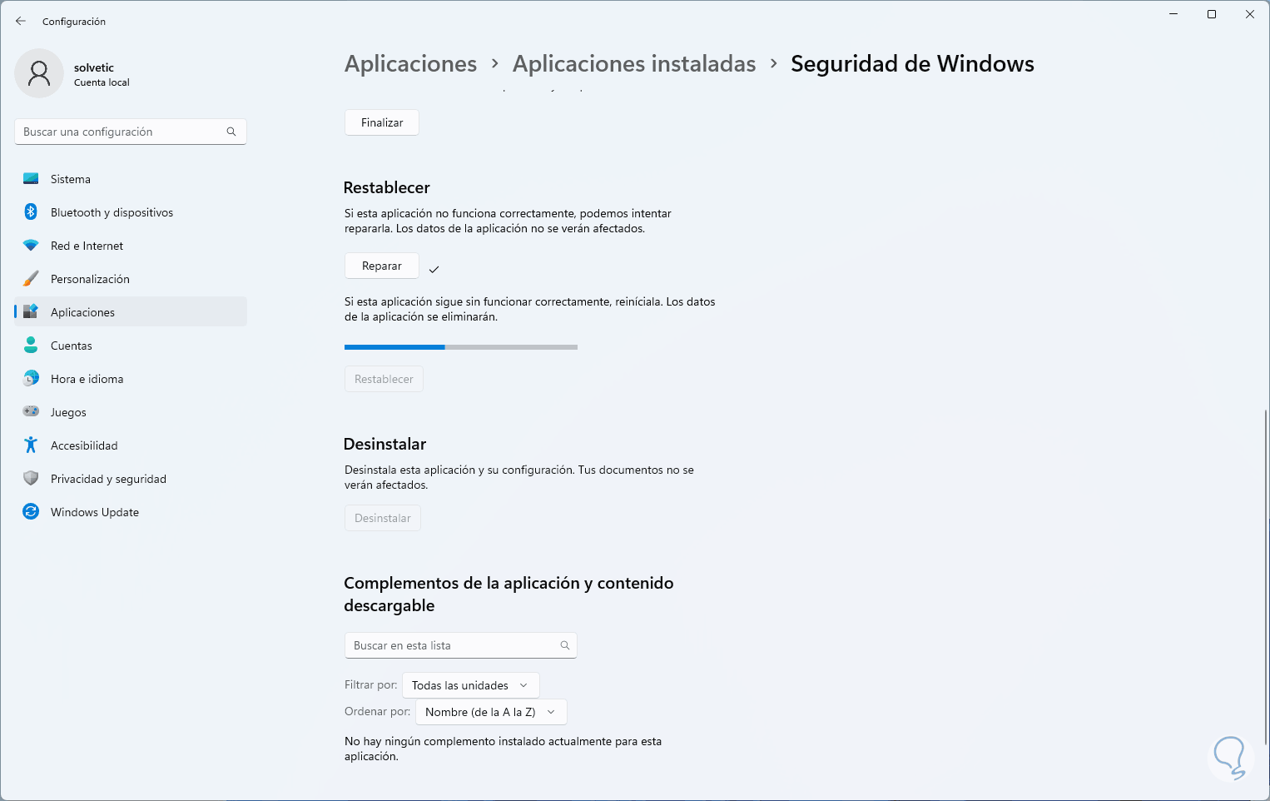
Task: Click the Finalizar button
Action: coord(382,122)
